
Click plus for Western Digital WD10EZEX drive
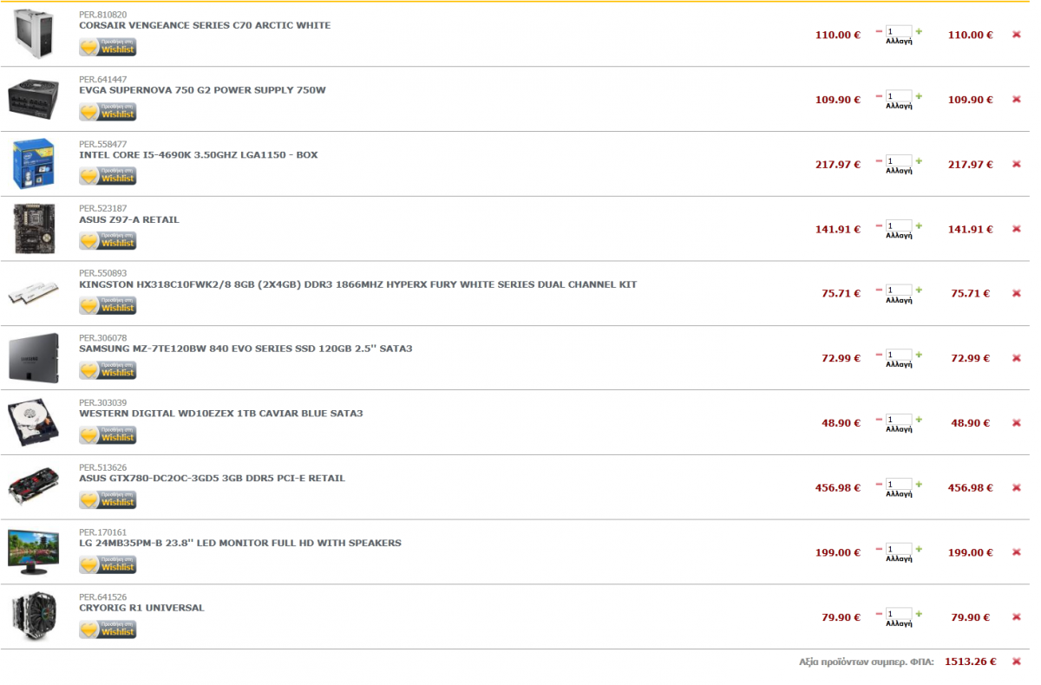[x=919, y=420]
